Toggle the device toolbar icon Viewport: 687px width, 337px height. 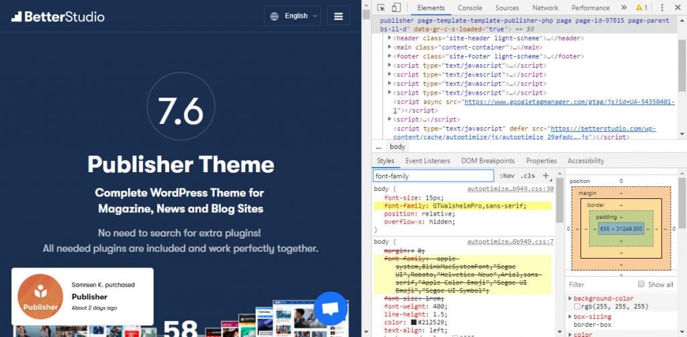coord(396,7)
